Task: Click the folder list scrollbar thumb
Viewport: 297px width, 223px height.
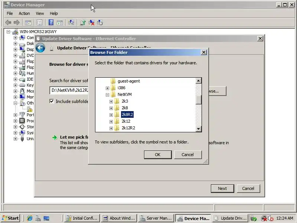Action: 198,100
